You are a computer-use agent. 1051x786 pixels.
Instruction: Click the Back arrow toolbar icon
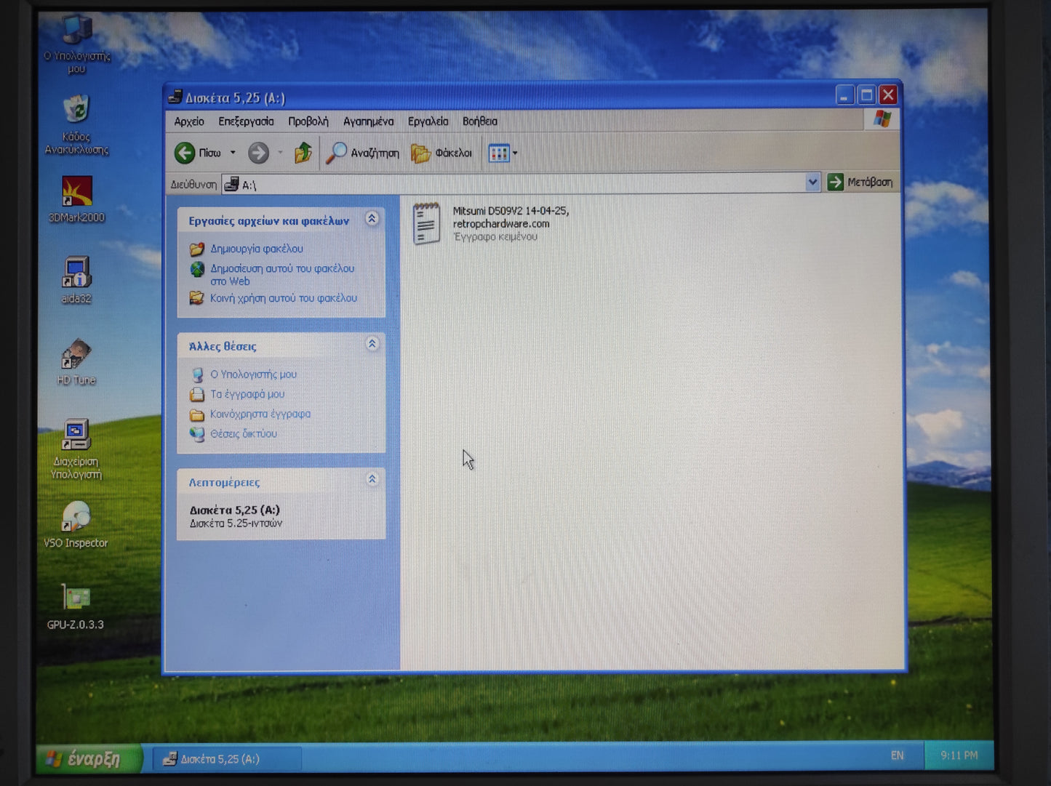tap(185, 153)
